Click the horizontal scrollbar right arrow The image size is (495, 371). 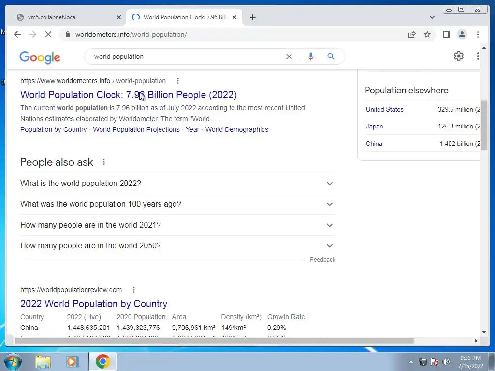point(476,341)
